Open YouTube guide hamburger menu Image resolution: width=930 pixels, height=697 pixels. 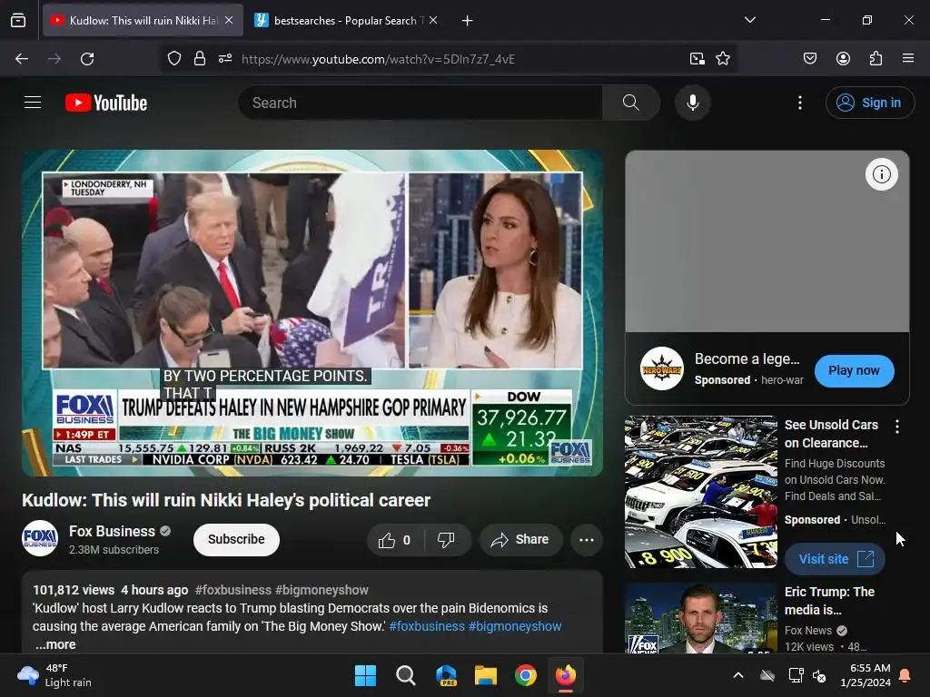33,103
